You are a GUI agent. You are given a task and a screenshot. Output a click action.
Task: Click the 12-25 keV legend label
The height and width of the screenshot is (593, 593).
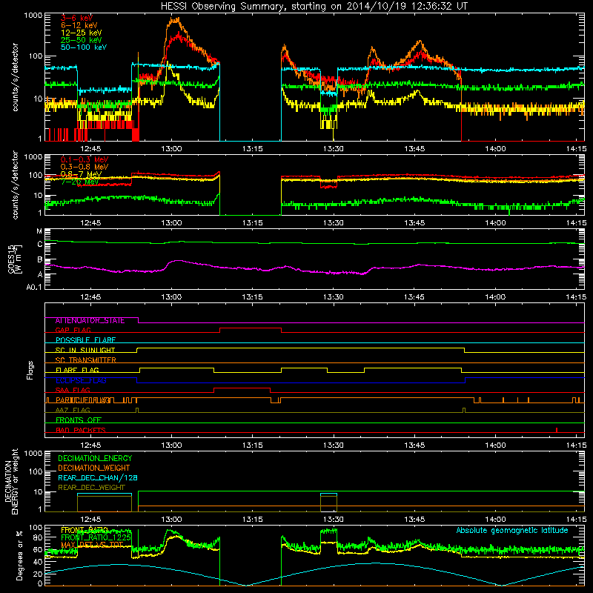click(82, 33)
